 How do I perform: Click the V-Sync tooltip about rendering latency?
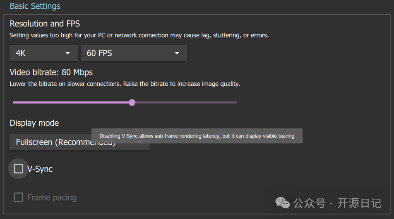tap(197, 136)
